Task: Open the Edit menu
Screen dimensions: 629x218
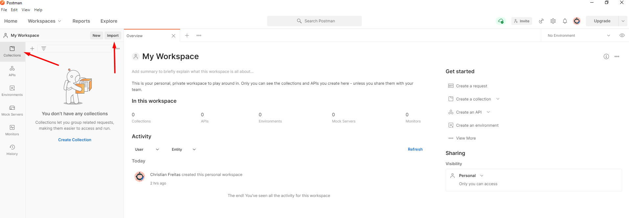Action: coord(14,10)
